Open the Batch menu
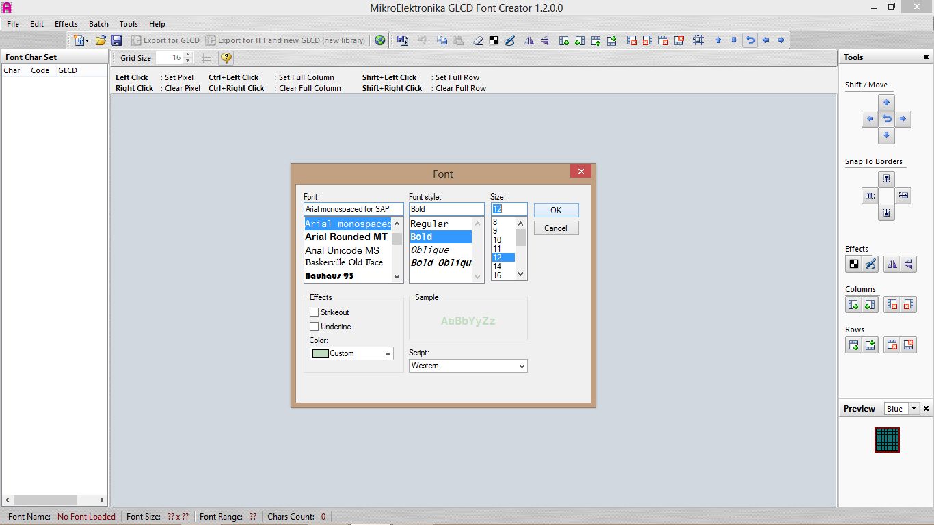 pos(98,24)
